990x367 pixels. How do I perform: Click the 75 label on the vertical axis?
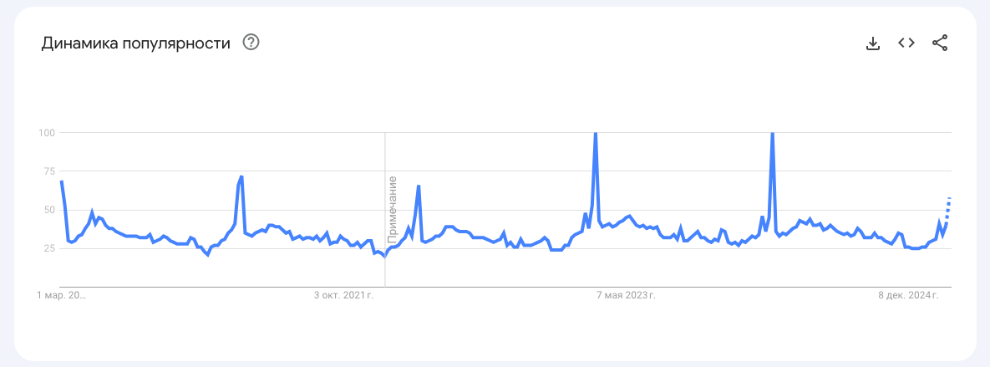click(48, 171)
